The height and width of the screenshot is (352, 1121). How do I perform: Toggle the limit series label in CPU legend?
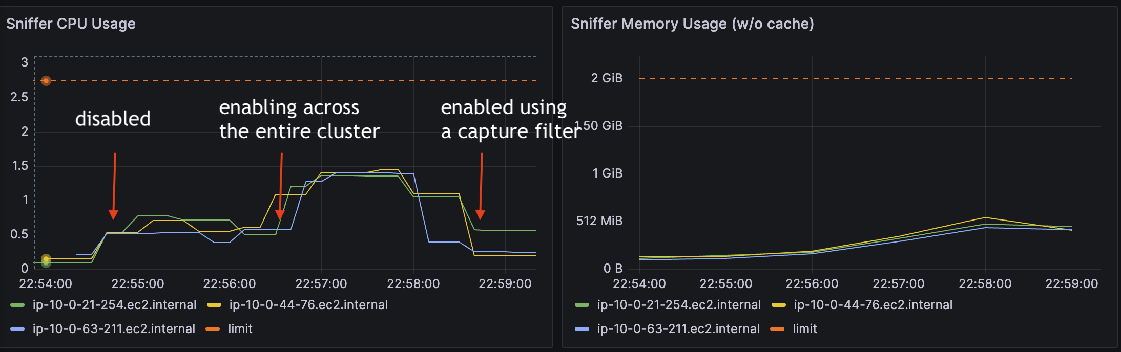(x=240, y=329)
